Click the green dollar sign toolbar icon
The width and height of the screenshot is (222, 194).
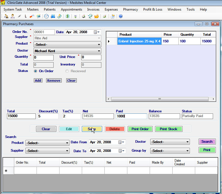click(67, 16)
